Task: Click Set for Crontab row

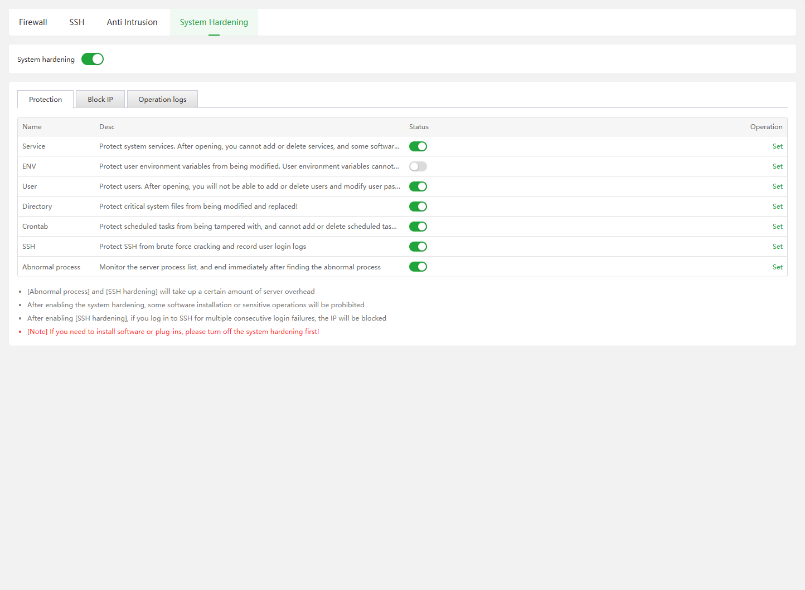Action: click(x=777, y=227)
